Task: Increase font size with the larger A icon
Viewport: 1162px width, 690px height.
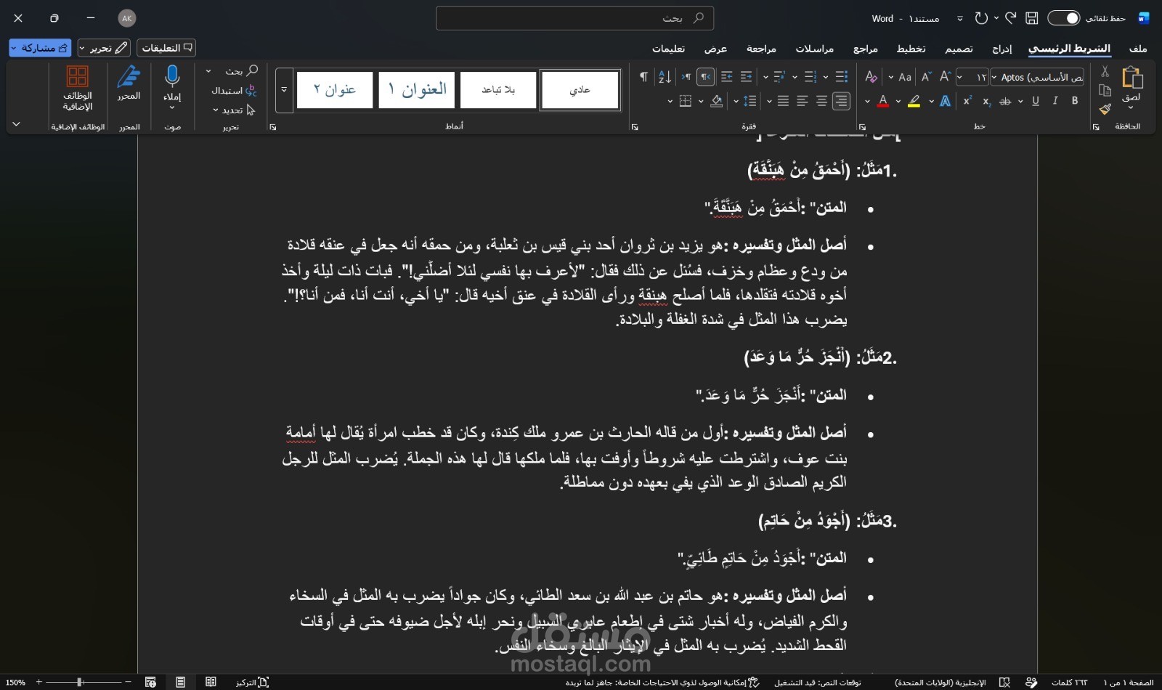Action: pos(945,76)
